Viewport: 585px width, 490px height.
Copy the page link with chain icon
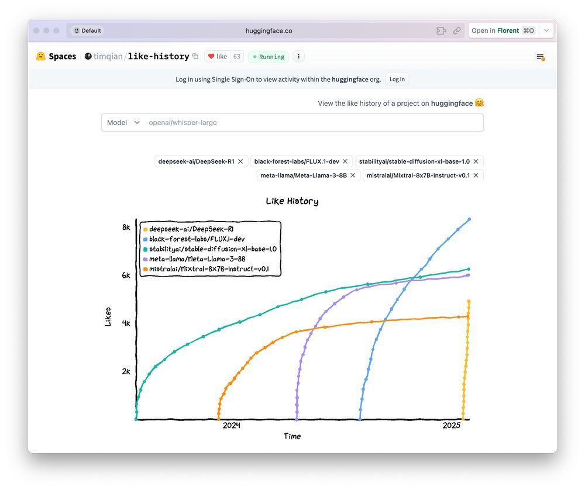click(x=457, y=30)
